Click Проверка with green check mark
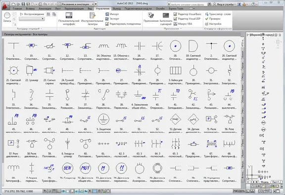This screenshot has height=195, width=285. (213, 19)
